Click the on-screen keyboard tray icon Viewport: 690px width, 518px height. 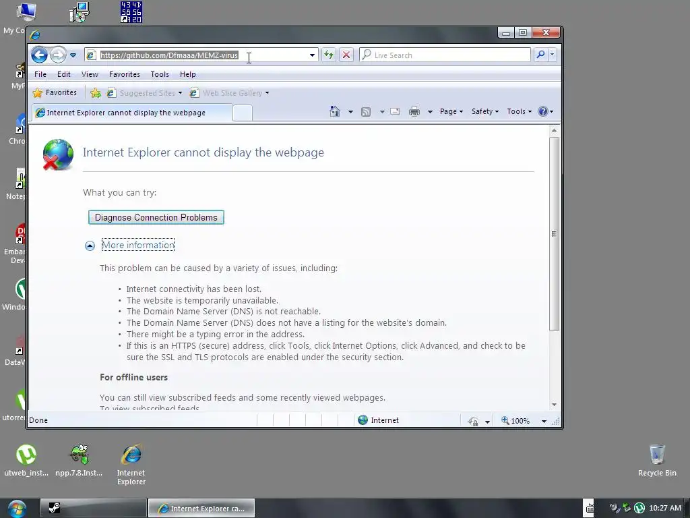click(x=589, y=509)
